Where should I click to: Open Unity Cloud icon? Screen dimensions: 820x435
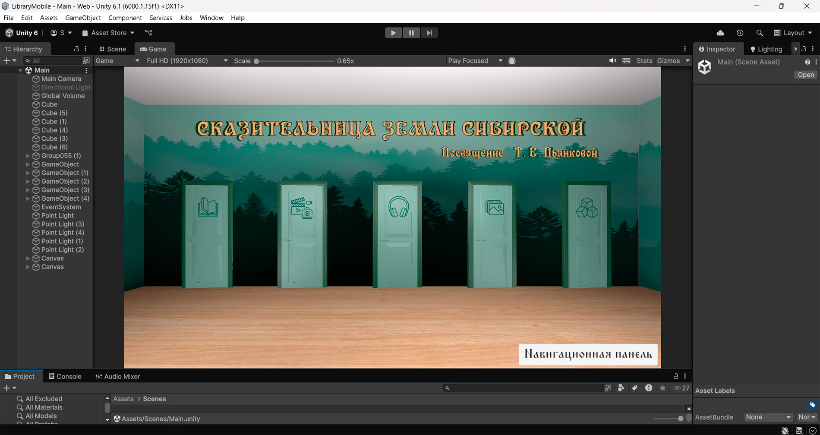pyautogui.click(x=720, y=33)
